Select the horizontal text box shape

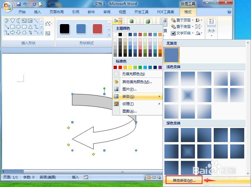point(24,21)
